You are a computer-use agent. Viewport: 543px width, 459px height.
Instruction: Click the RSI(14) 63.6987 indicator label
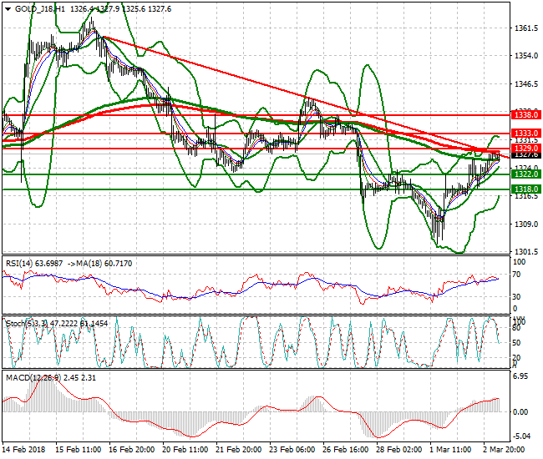[34, 264]
